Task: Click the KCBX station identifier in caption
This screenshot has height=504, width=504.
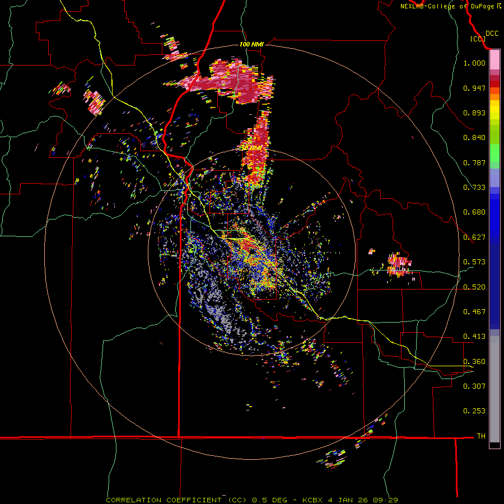Action: [x=313, y=500]
